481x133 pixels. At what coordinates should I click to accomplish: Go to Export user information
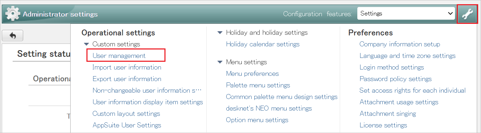127,79
